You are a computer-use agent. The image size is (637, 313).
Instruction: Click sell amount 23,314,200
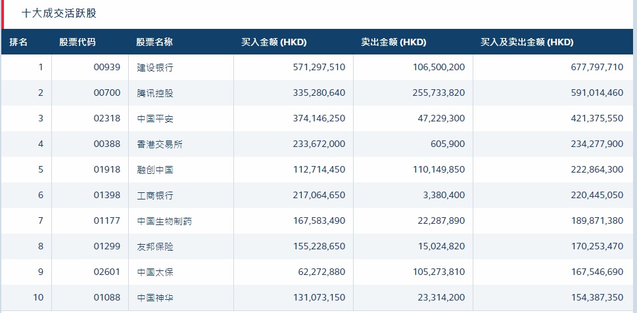441,297
